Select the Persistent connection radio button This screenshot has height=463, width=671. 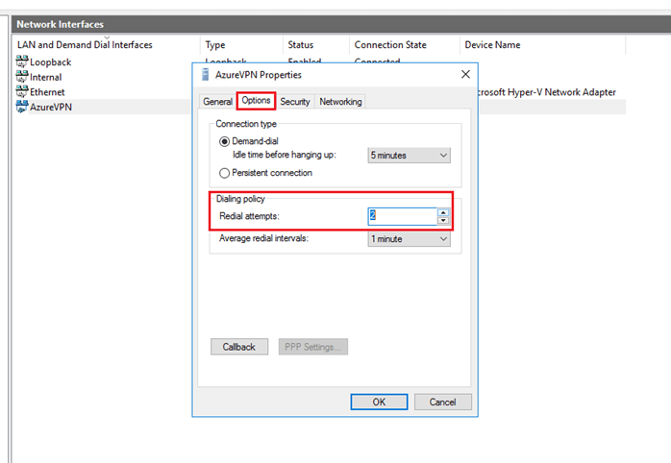(x=224, y=173)
